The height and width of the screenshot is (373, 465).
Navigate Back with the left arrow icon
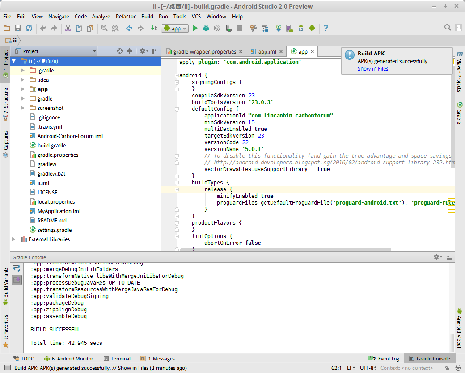pos(129,28)
